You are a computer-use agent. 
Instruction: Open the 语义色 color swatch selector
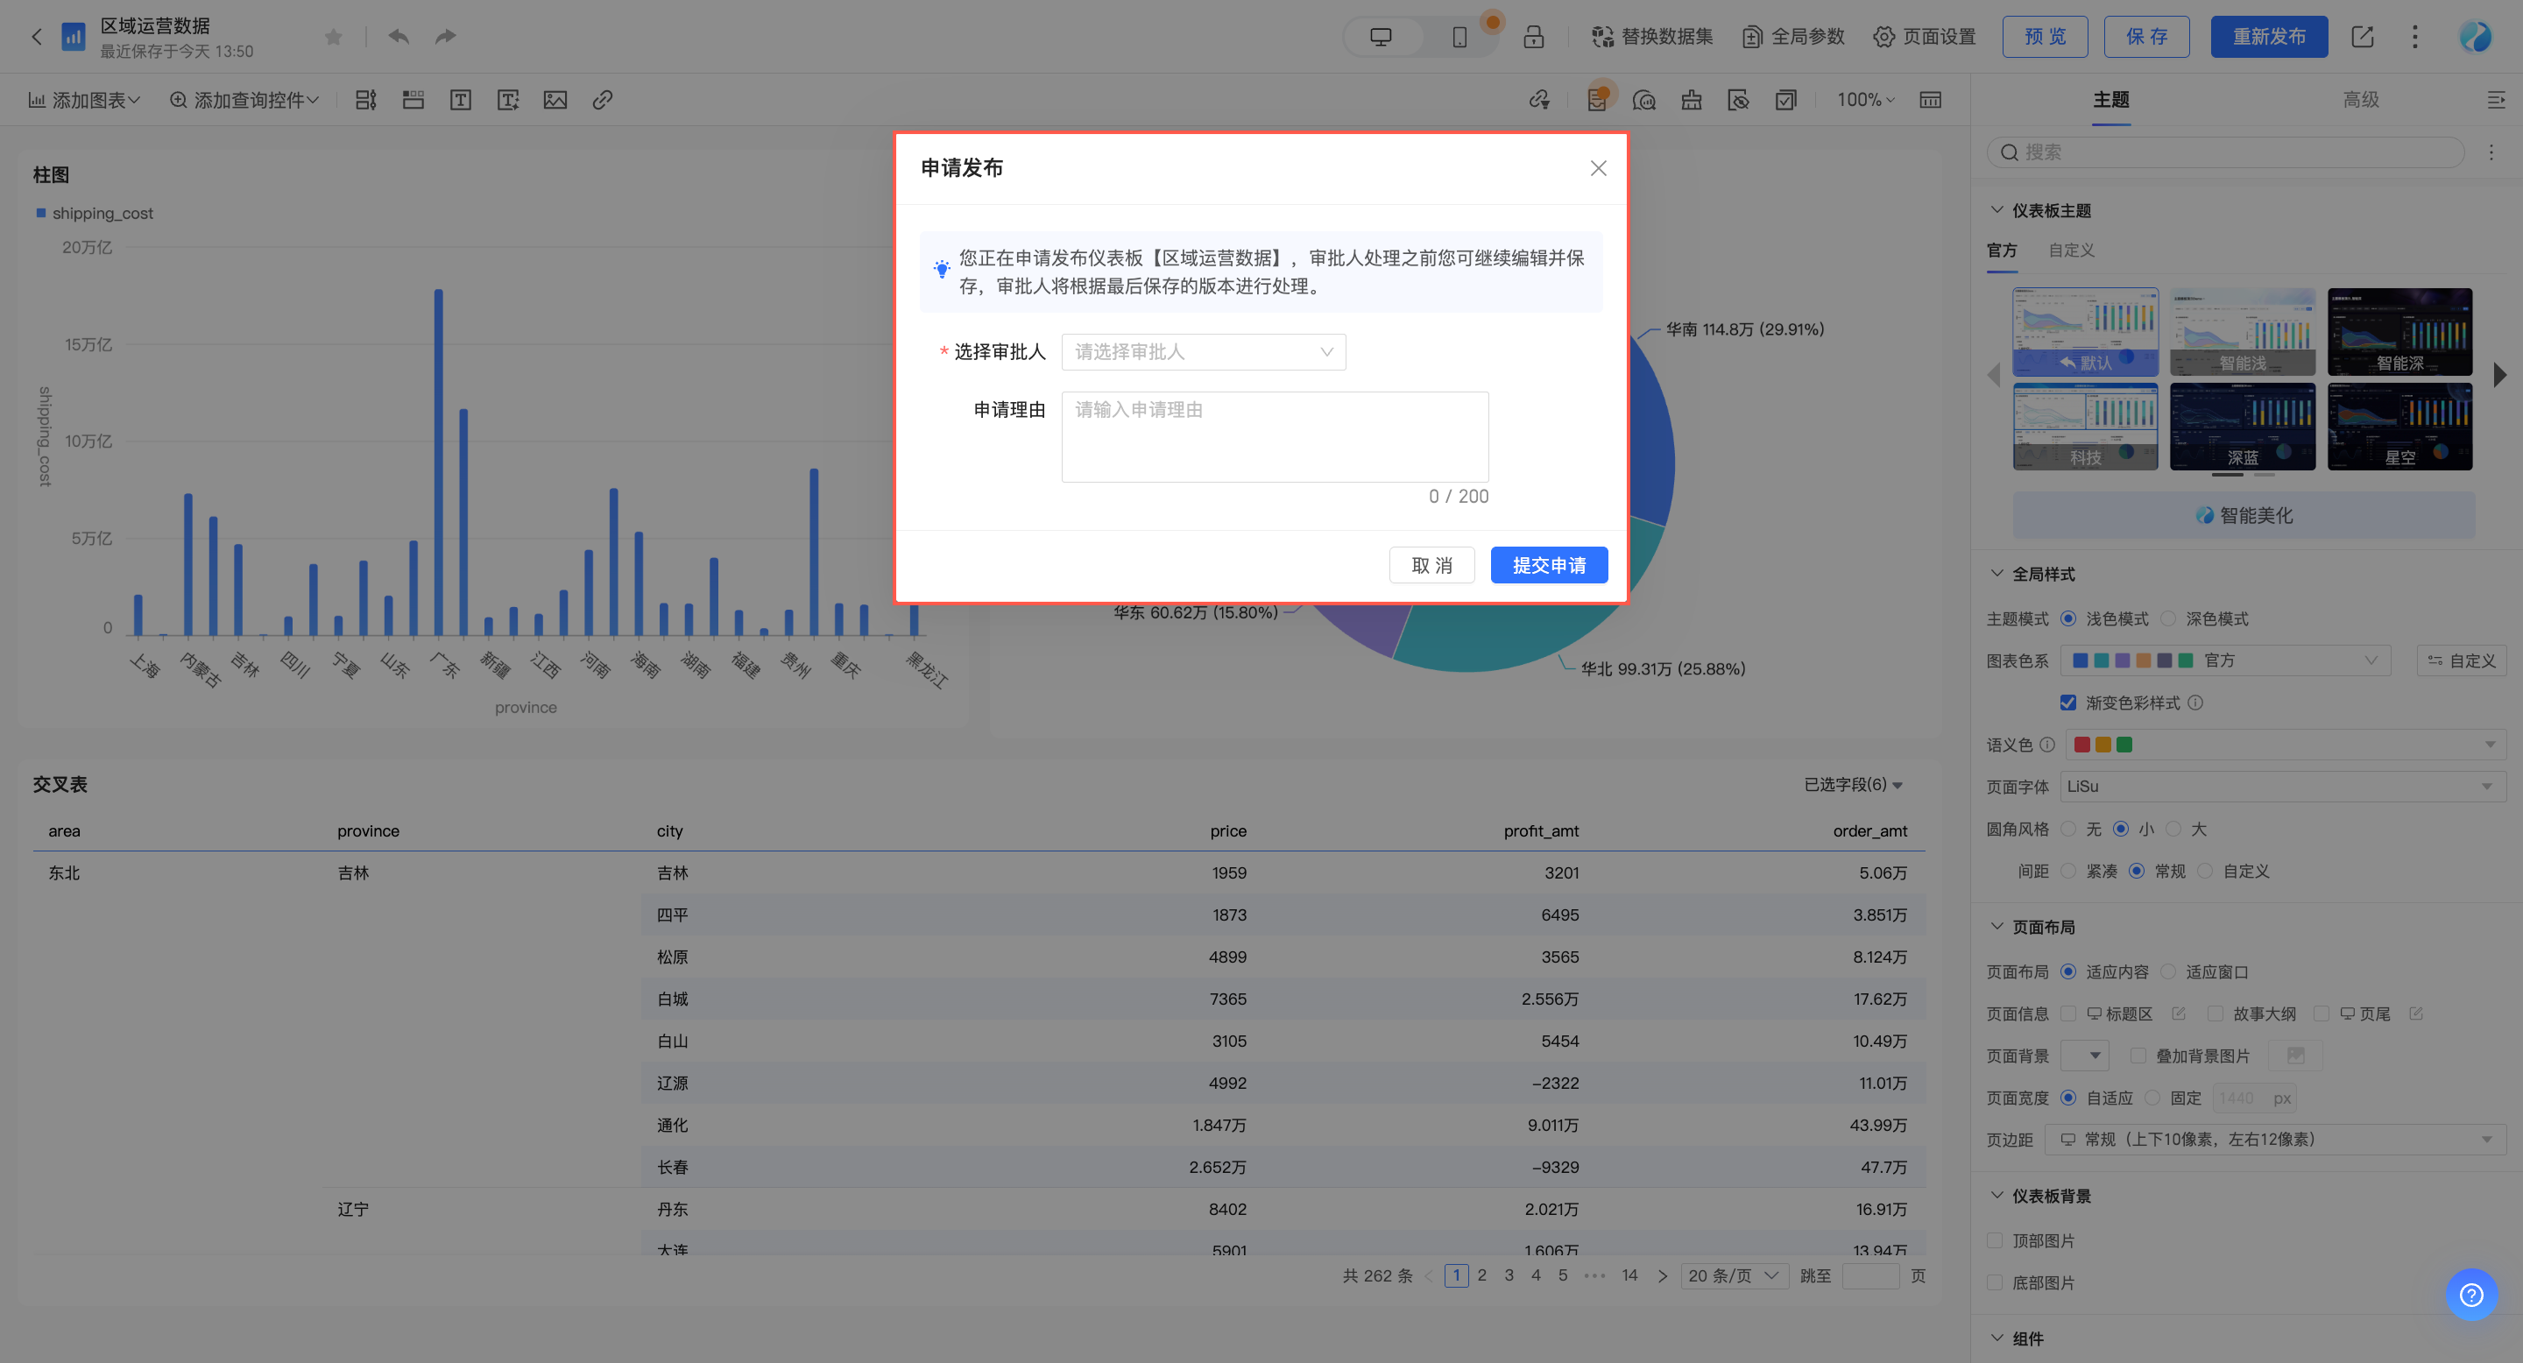pos(2284,745)
